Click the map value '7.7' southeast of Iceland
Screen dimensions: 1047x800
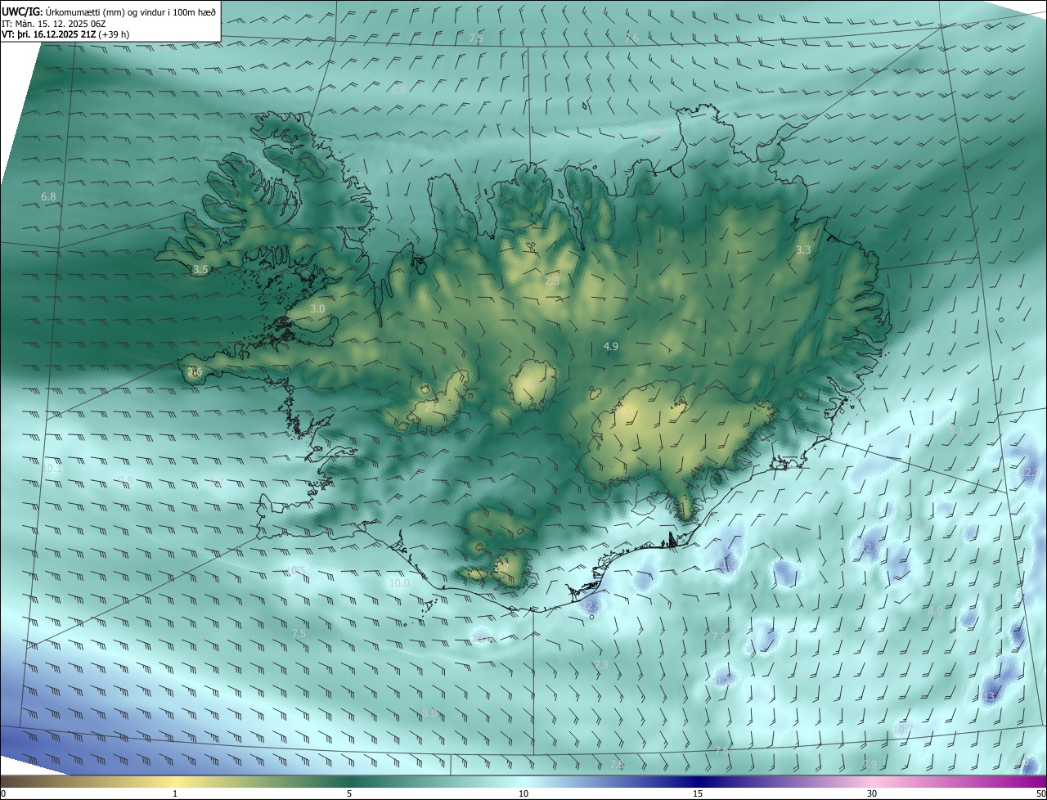[719, 636]
